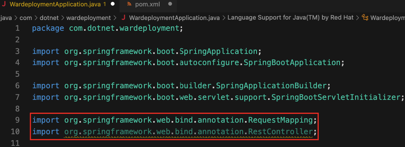Open 'Language Support for Java(TM) by Red Hat' breadcrumb
The image size is (405, 147).
(x=291, y=18)
